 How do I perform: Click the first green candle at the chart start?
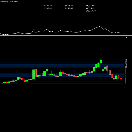[2, 83]
